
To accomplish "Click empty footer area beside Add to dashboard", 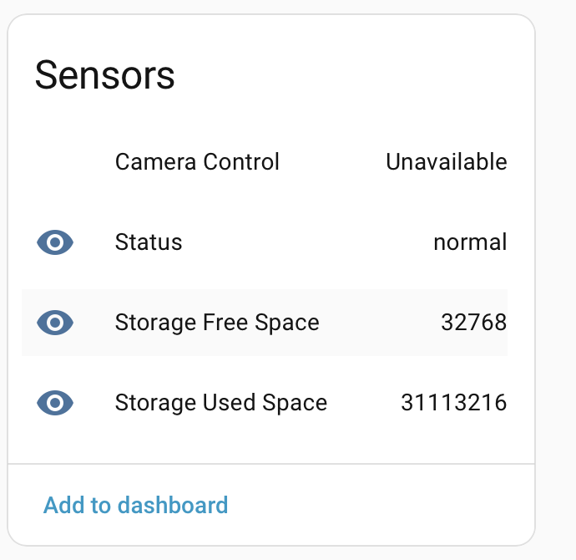I will (378, 505).
